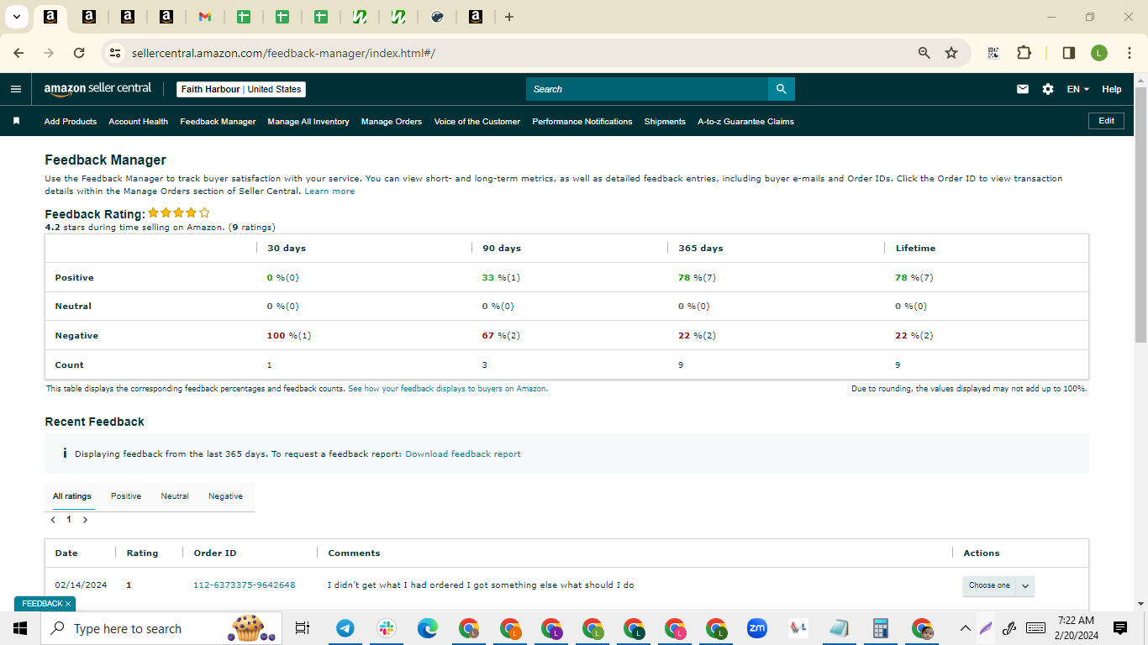Screen dimensions: 1148x645
Task: Go to previous feedback page arrow
Action: tap(53, 520)
